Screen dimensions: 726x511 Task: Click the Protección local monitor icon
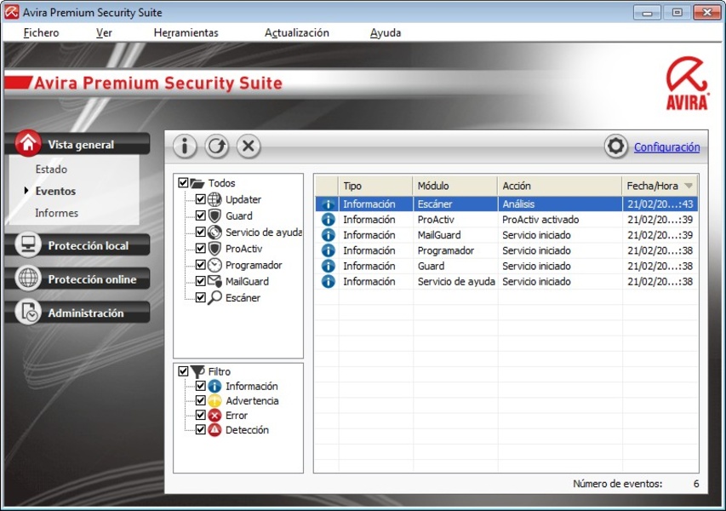tap(29, 245)
